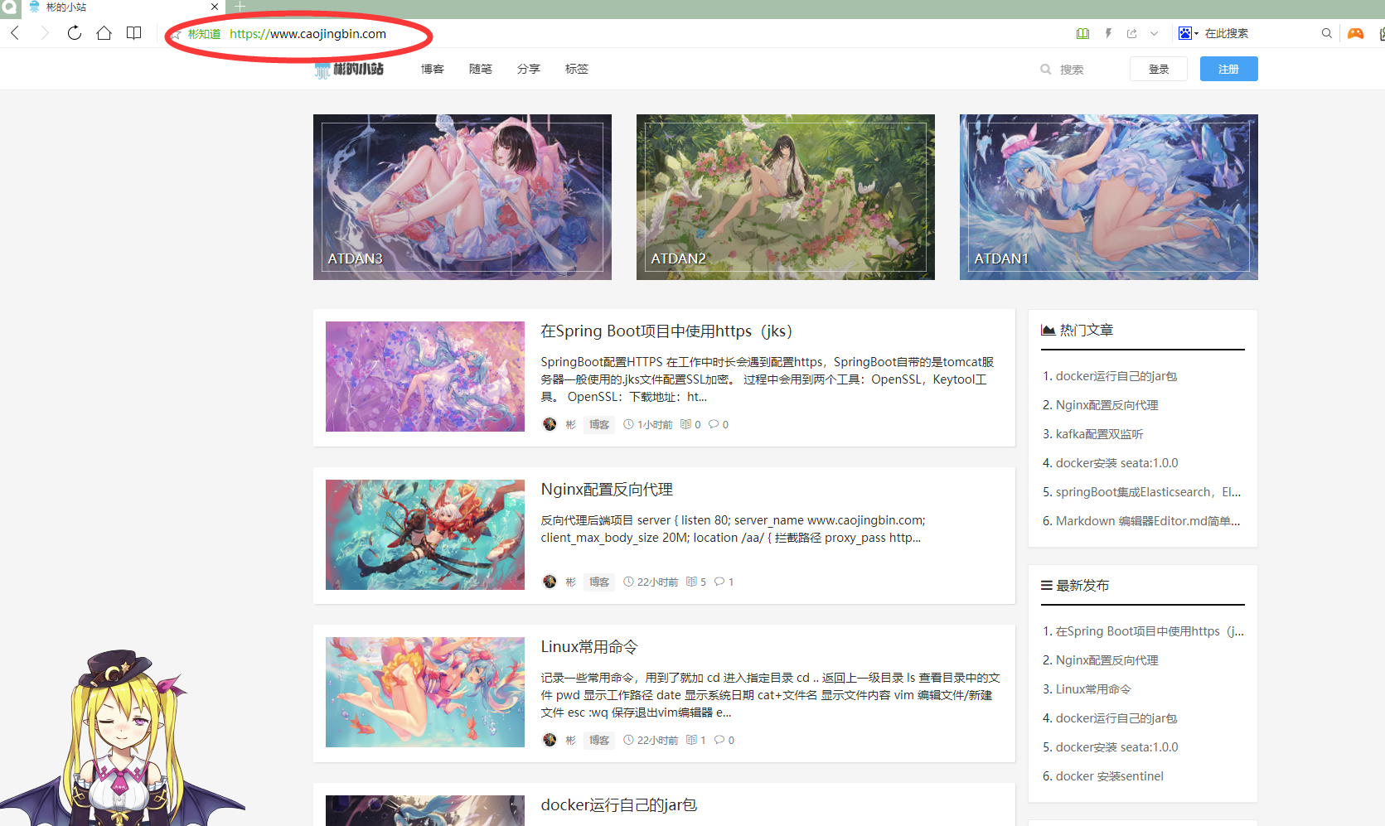
Task: Open the 分享 navigation menu
Action: 529,69
